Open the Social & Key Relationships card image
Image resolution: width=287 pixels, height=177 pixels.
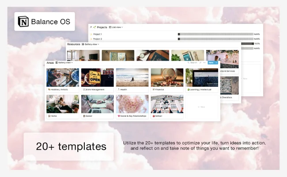[132, 104]
